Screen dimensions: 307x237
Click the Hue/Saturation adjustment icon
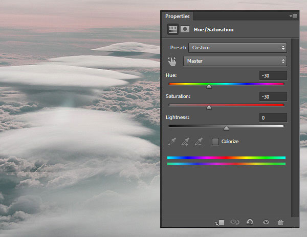pos(173,30)
